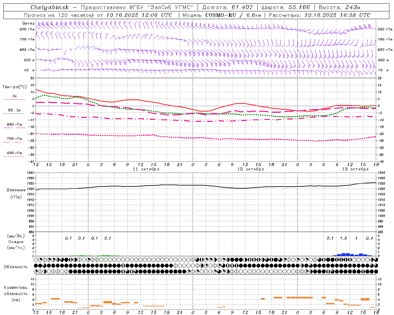Click the Chelyabinsk station title
The height and width of the screenshot is (315, 394).
coord(50,7)
